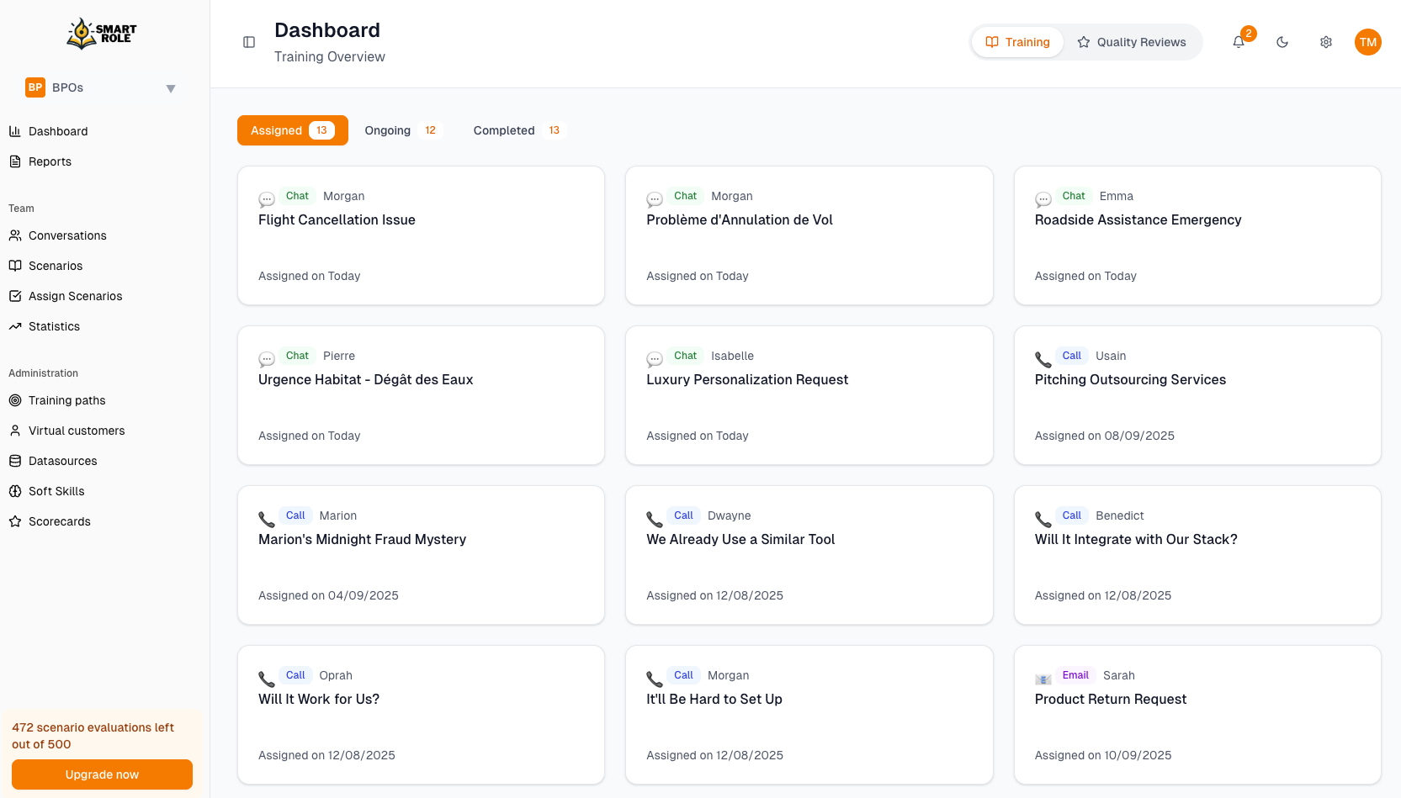Open settings via the gear icon
1401x798 pixels.
[x=1326, y=42]
